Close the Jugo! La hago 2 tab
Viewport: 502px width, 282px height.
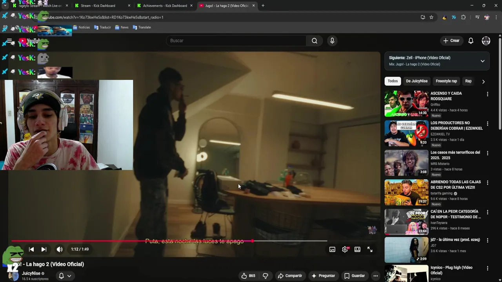point(253,5)
